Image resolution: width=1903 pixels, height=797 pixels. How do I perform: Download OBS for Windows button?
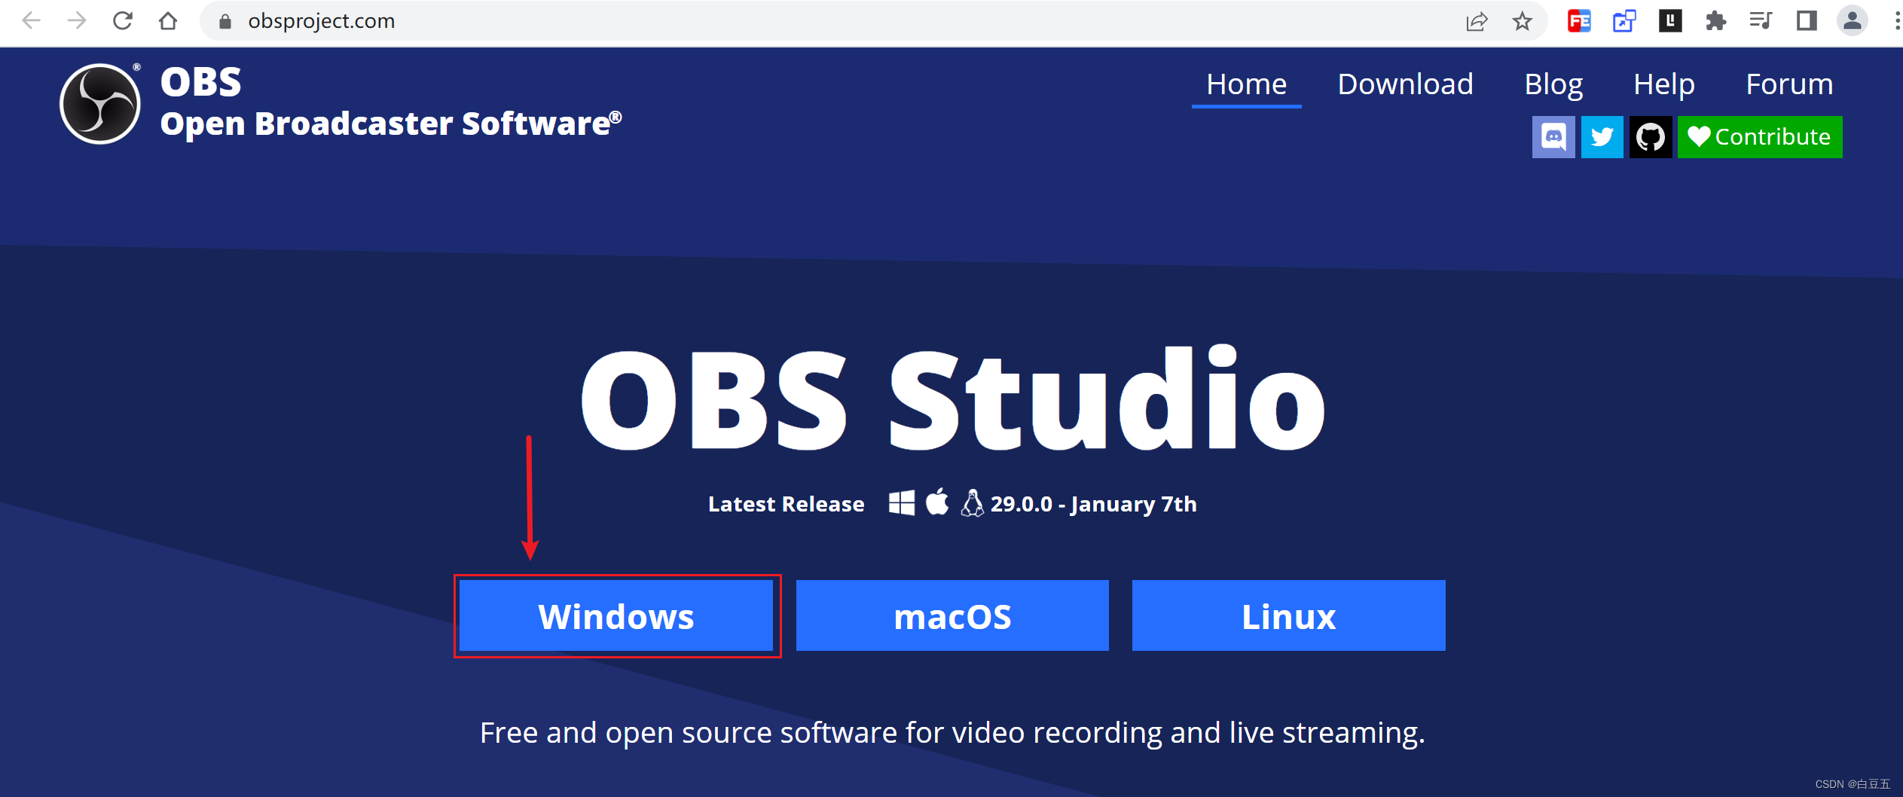tap(616, 615)
